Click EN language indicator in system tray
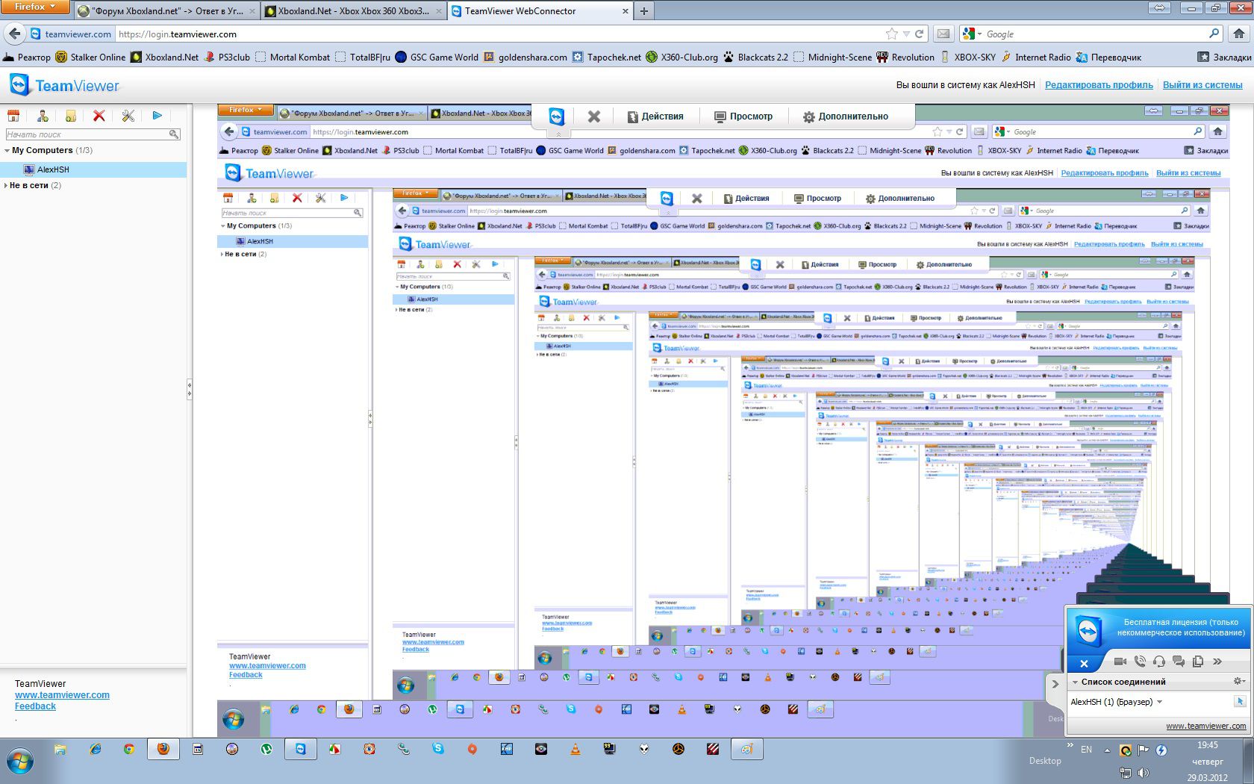The width and height of the screenshot is (1254, 784). 1087,750
